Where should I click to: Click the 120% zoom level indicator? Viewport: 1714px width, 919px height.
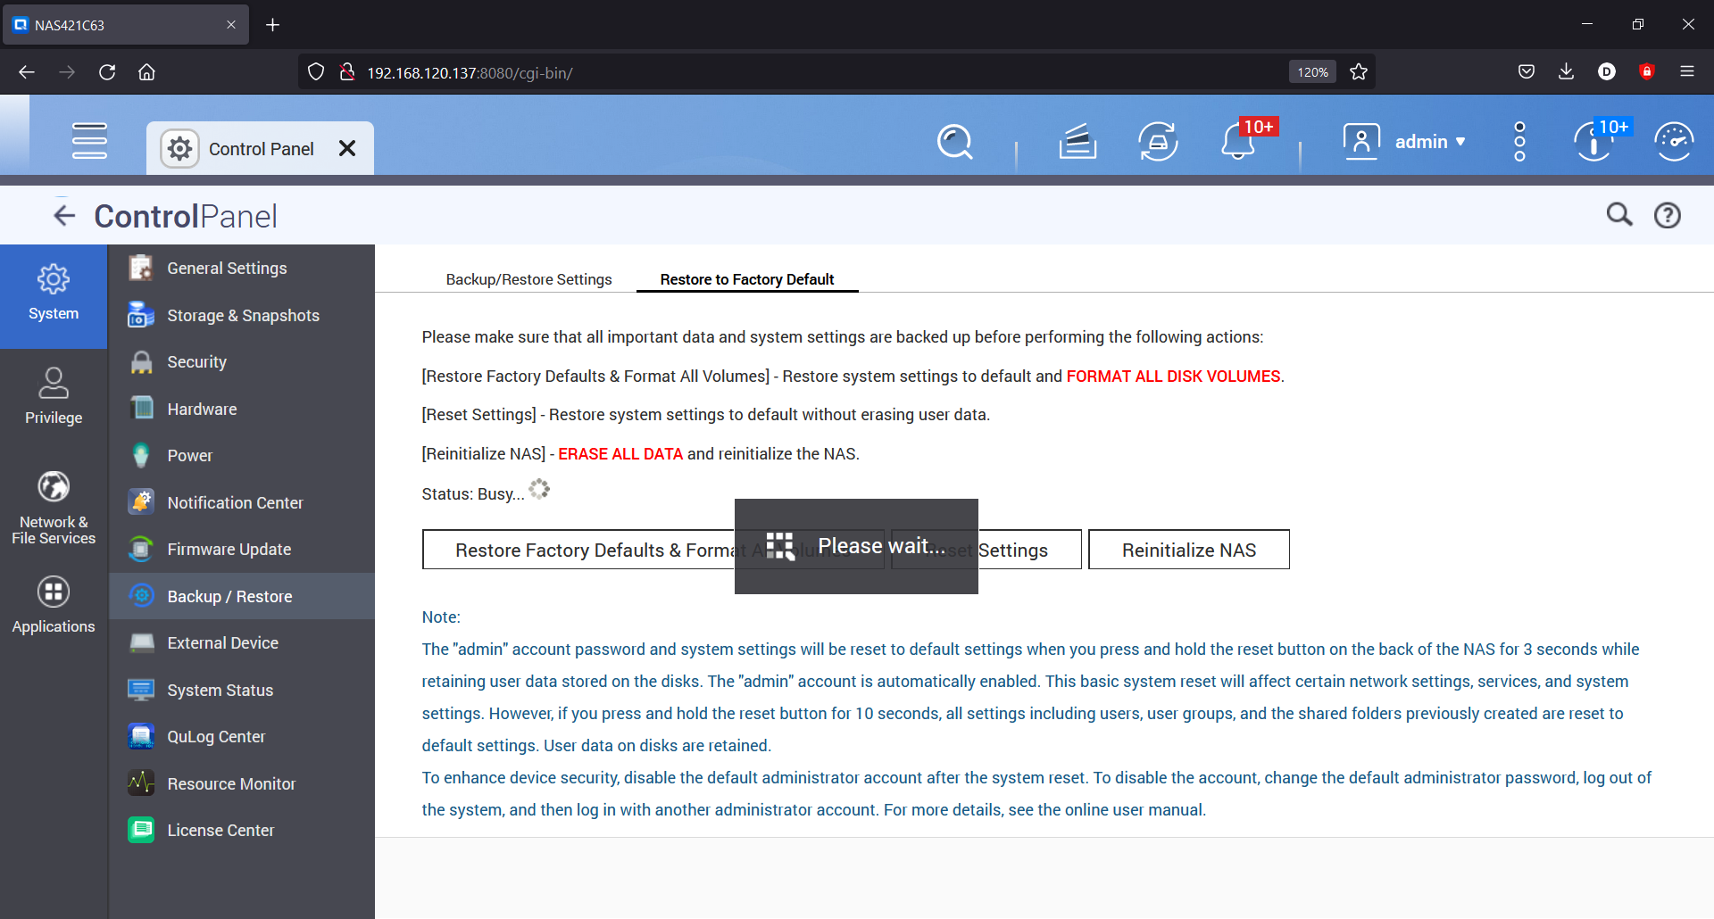1312,72
